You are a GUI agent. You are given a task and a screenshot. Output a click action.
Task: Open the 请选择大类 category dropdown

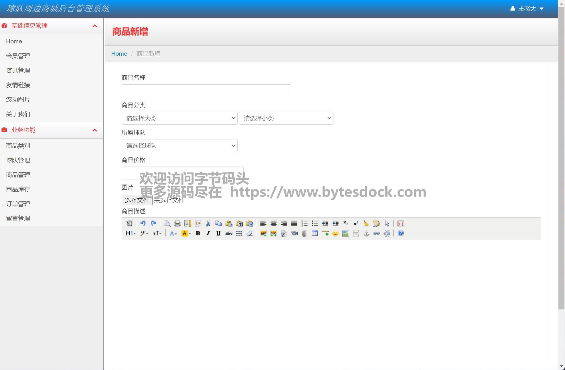(179, 118)
